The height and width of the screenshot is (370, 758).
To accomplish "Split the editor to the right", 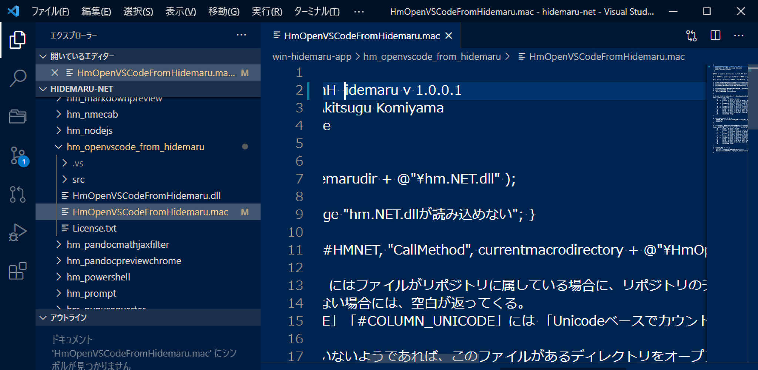I will coord(715,36).
